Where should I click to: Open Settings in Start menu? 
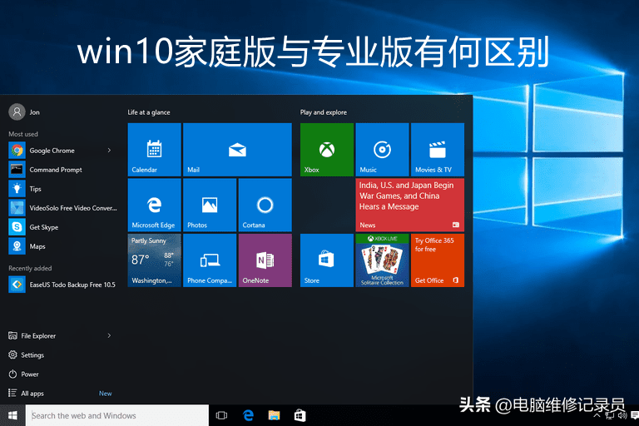(32, 355)
